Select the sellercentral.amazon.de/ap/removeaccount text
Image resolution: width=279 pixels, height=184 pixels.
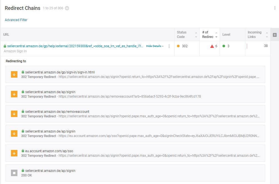click(x=57, y=112)
